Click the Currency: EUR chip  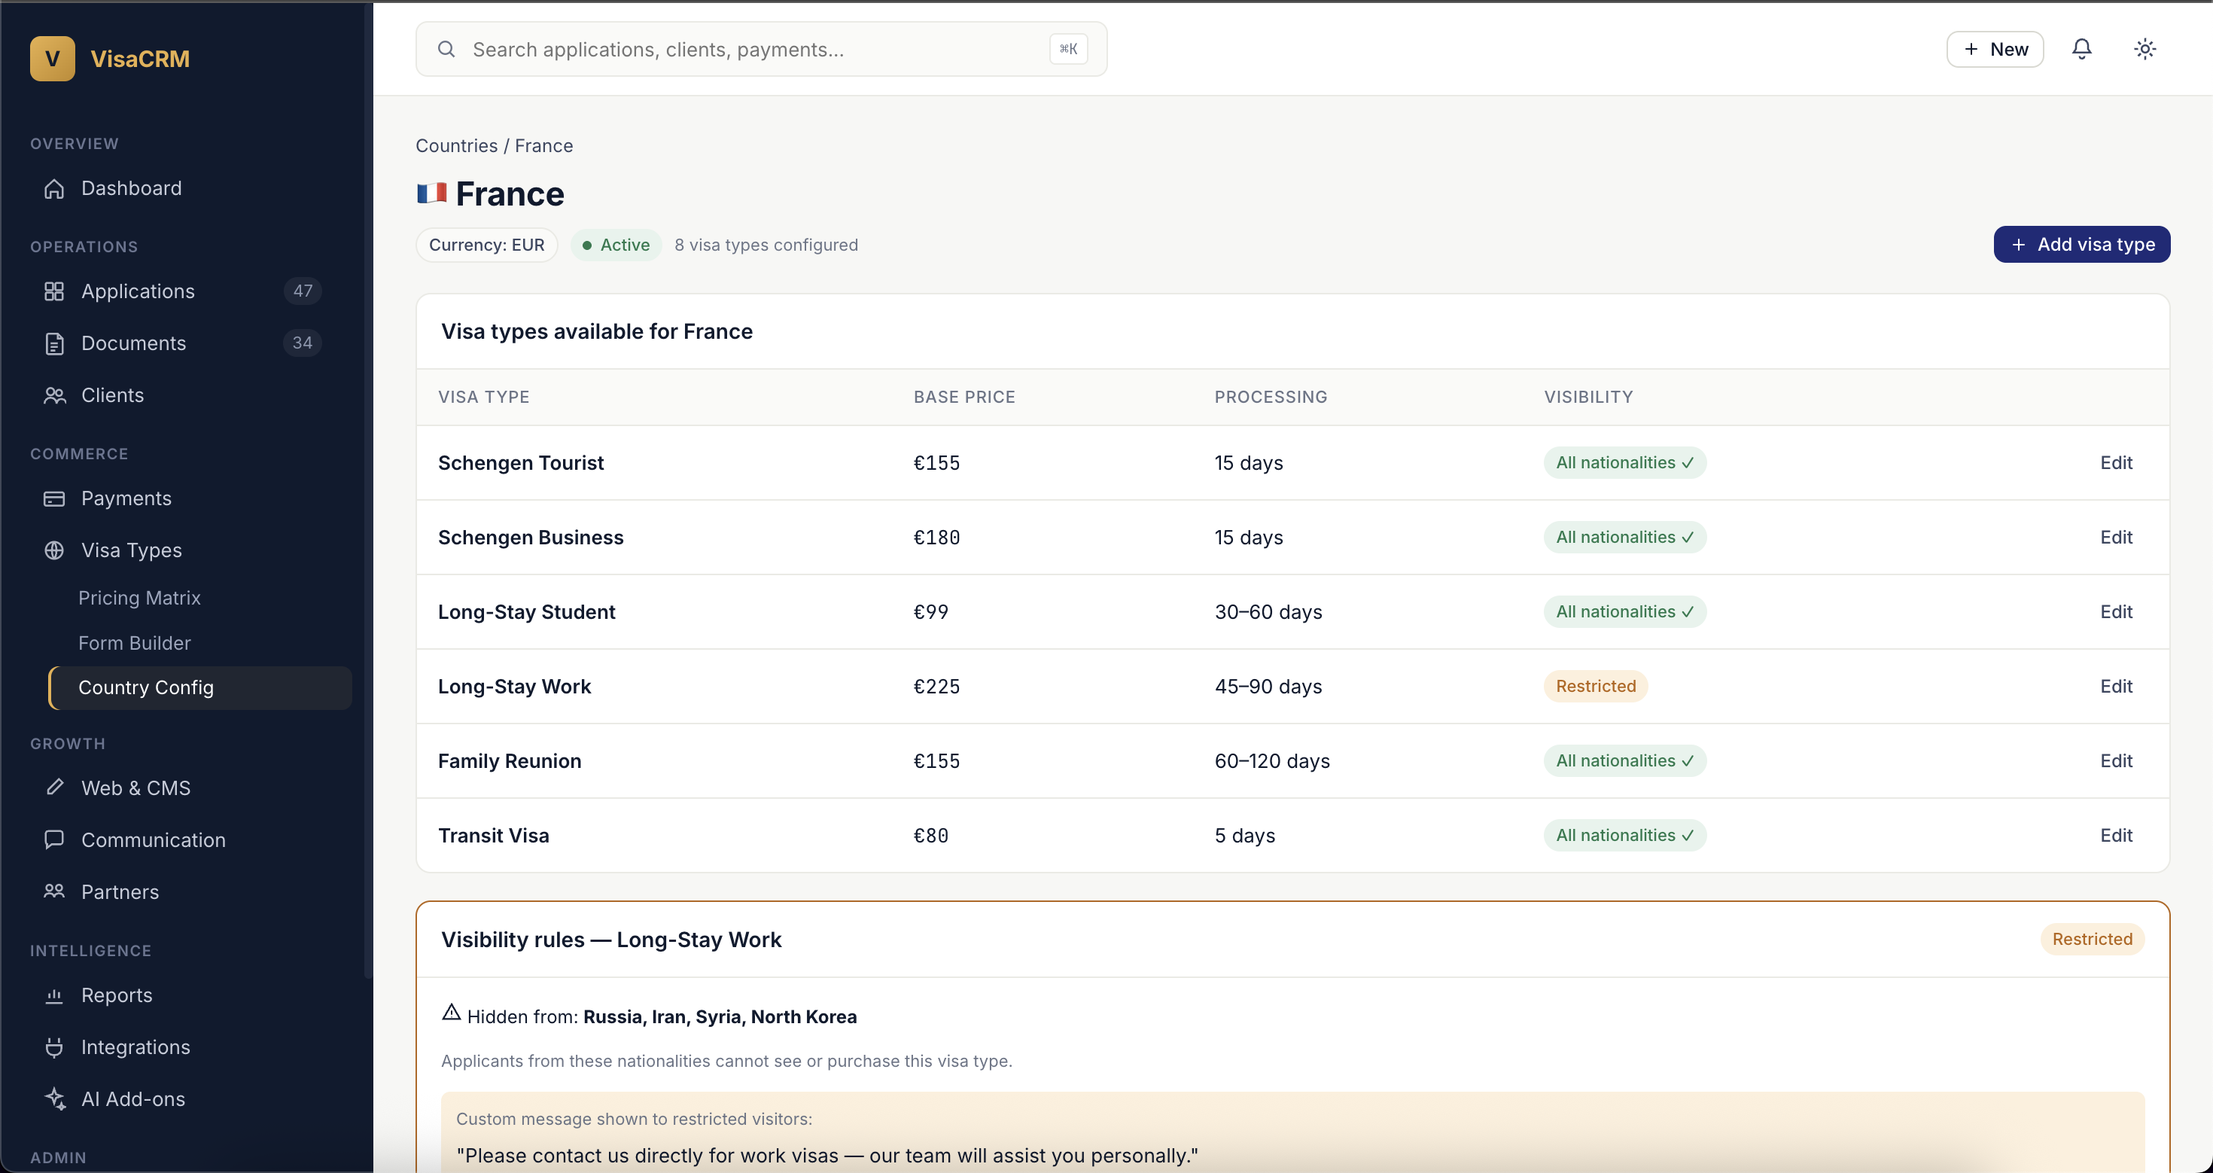[x=486, y=245]
